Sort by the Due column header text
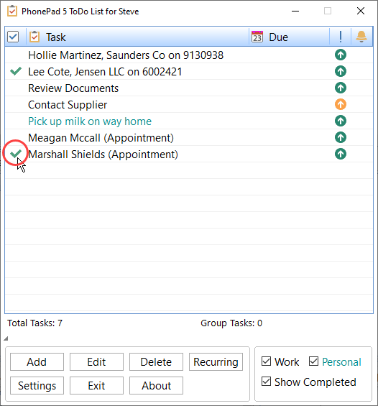Image resolution: width=378 pixels, height=406 pixels. pyautogui.click(x=278, y=37)
